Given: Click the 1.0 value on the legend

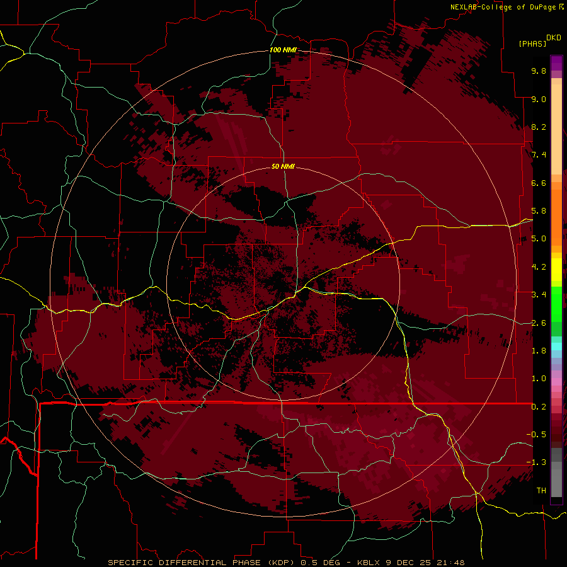Looking at the screenshot, I should click(x=539, y=379).
